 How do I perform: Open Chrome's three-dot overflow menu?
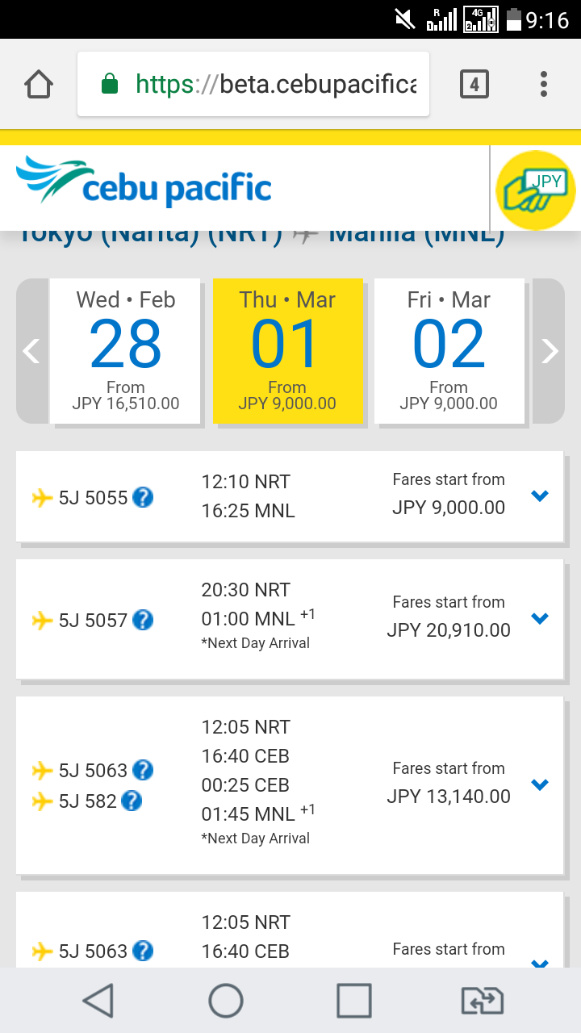coord(544,84)
